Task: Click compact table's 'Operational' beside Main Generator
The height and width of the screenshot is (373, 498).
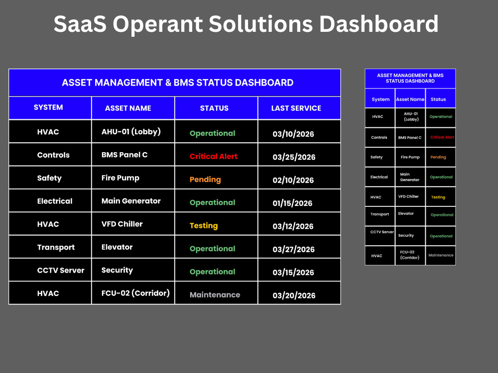Action: point(441,177)
